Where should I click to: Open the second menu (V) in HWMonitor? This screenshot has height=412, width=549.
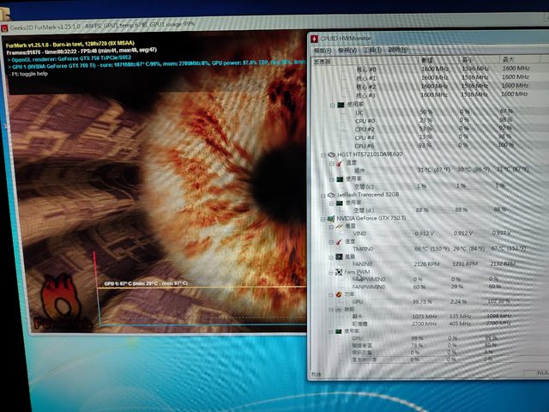tap(347, 51)
